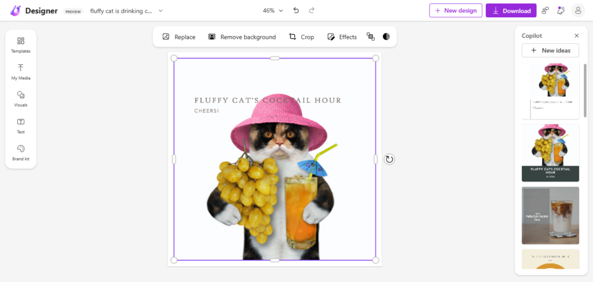Select the Text tool in sidebar
Screen dimensions: 593x282
click(x=20, y=126)
